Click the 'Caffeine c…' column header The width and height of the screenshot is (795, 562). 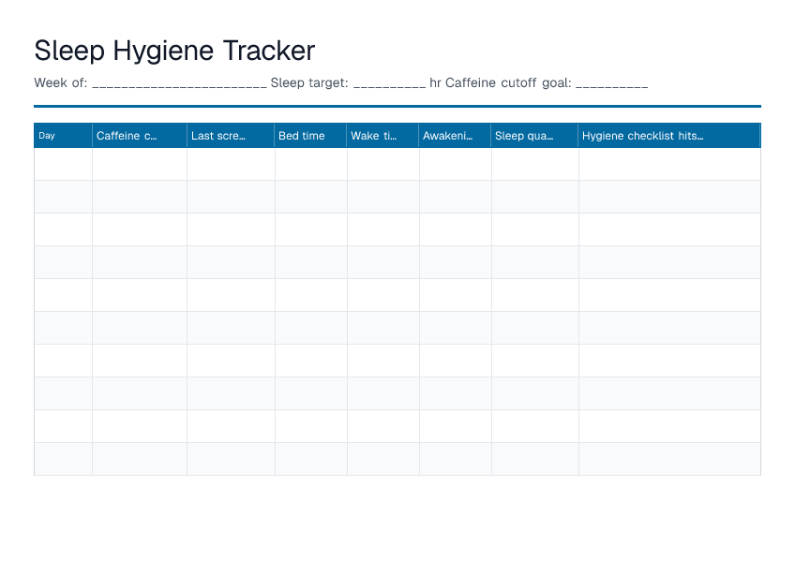(x=140, y=135)
